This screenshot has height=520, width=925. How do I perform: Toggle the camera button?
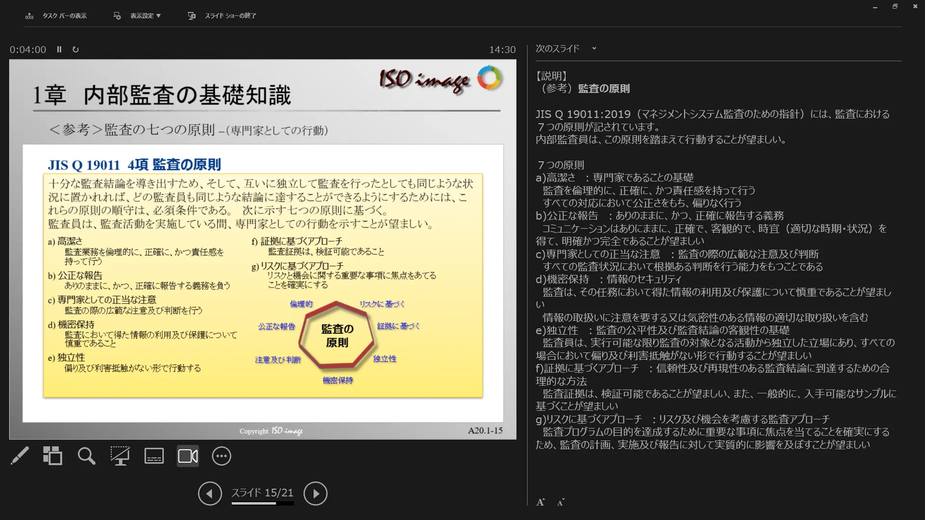pyautogui.click(x=188, y=456)
